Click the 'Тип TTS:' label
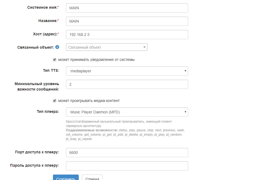Viewport: 265px width, 180px height. point(51,70)
